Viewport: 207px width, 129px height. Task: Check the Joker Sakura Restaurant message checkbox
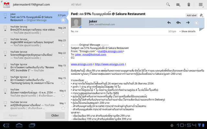5,15
